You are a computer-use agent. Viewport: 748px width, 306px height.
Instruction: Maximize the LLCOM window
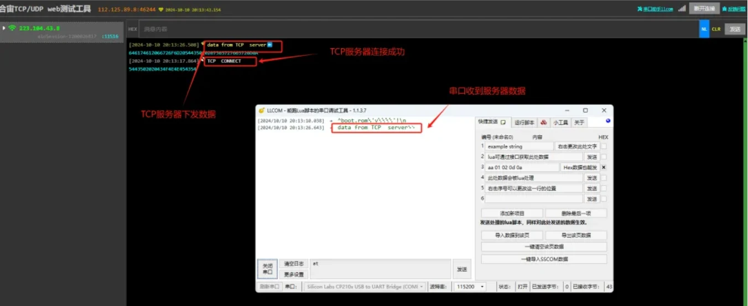[585, 110]
